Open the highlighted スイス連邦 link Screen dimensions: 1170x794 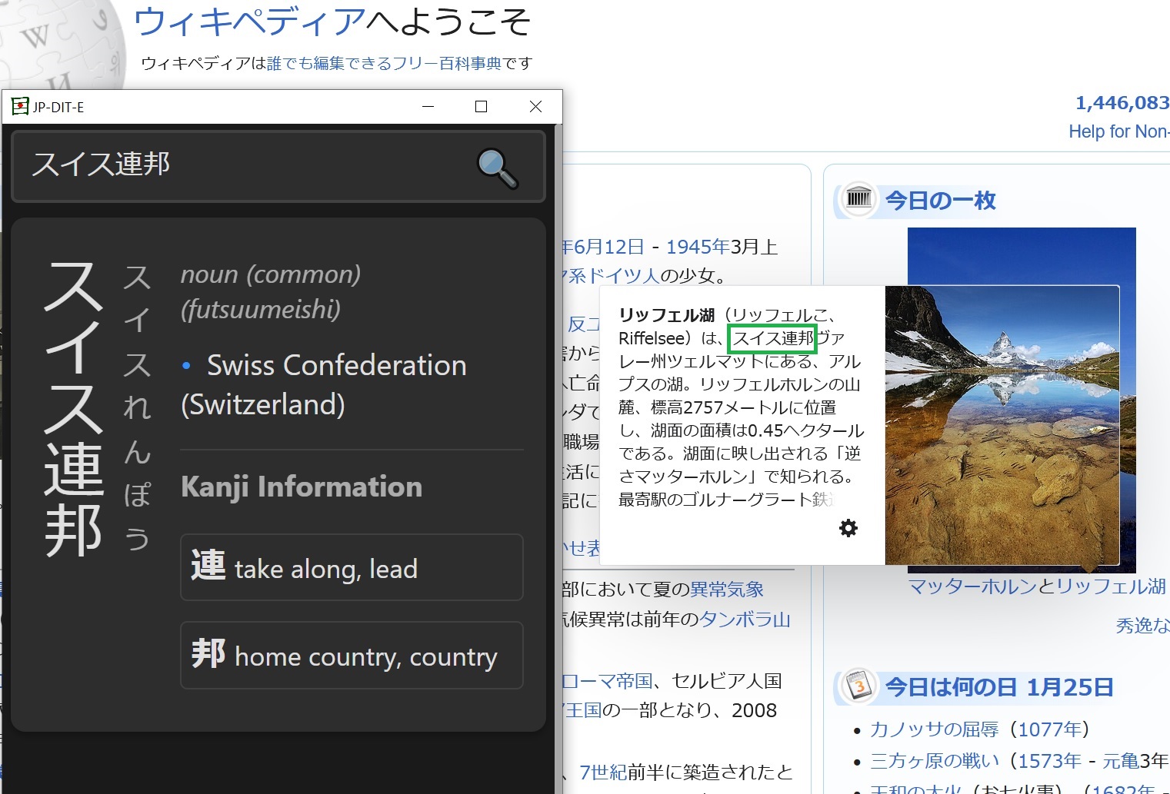(x=771, y=338)
